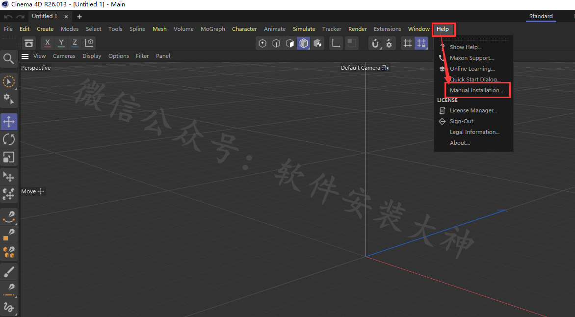Open the Extensions menu
Image resolution: width=575 pixels, height=317 pixels.
pyautogui.click(x=387, y=29)
